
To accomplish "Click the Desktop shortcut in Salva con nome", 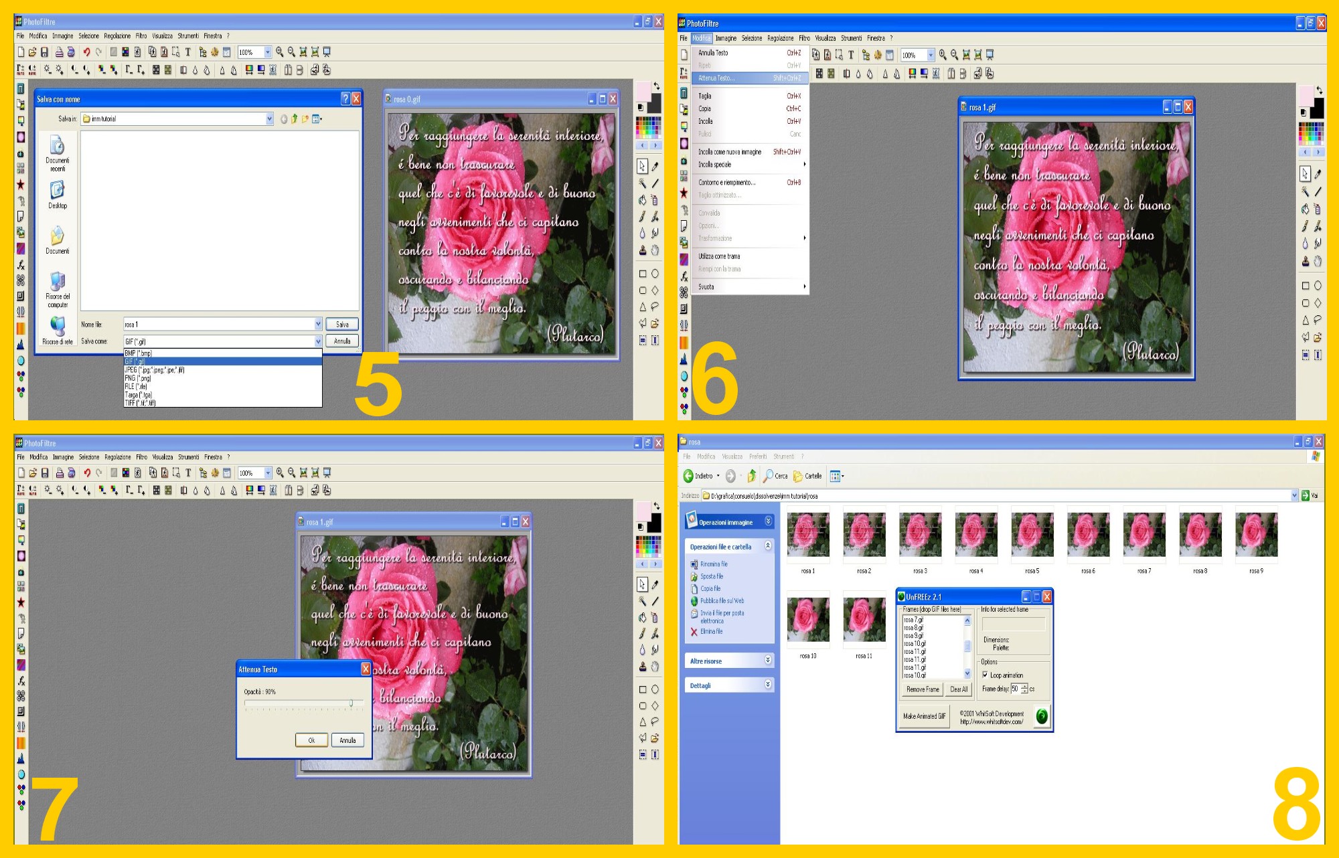I will coord(58,191).
